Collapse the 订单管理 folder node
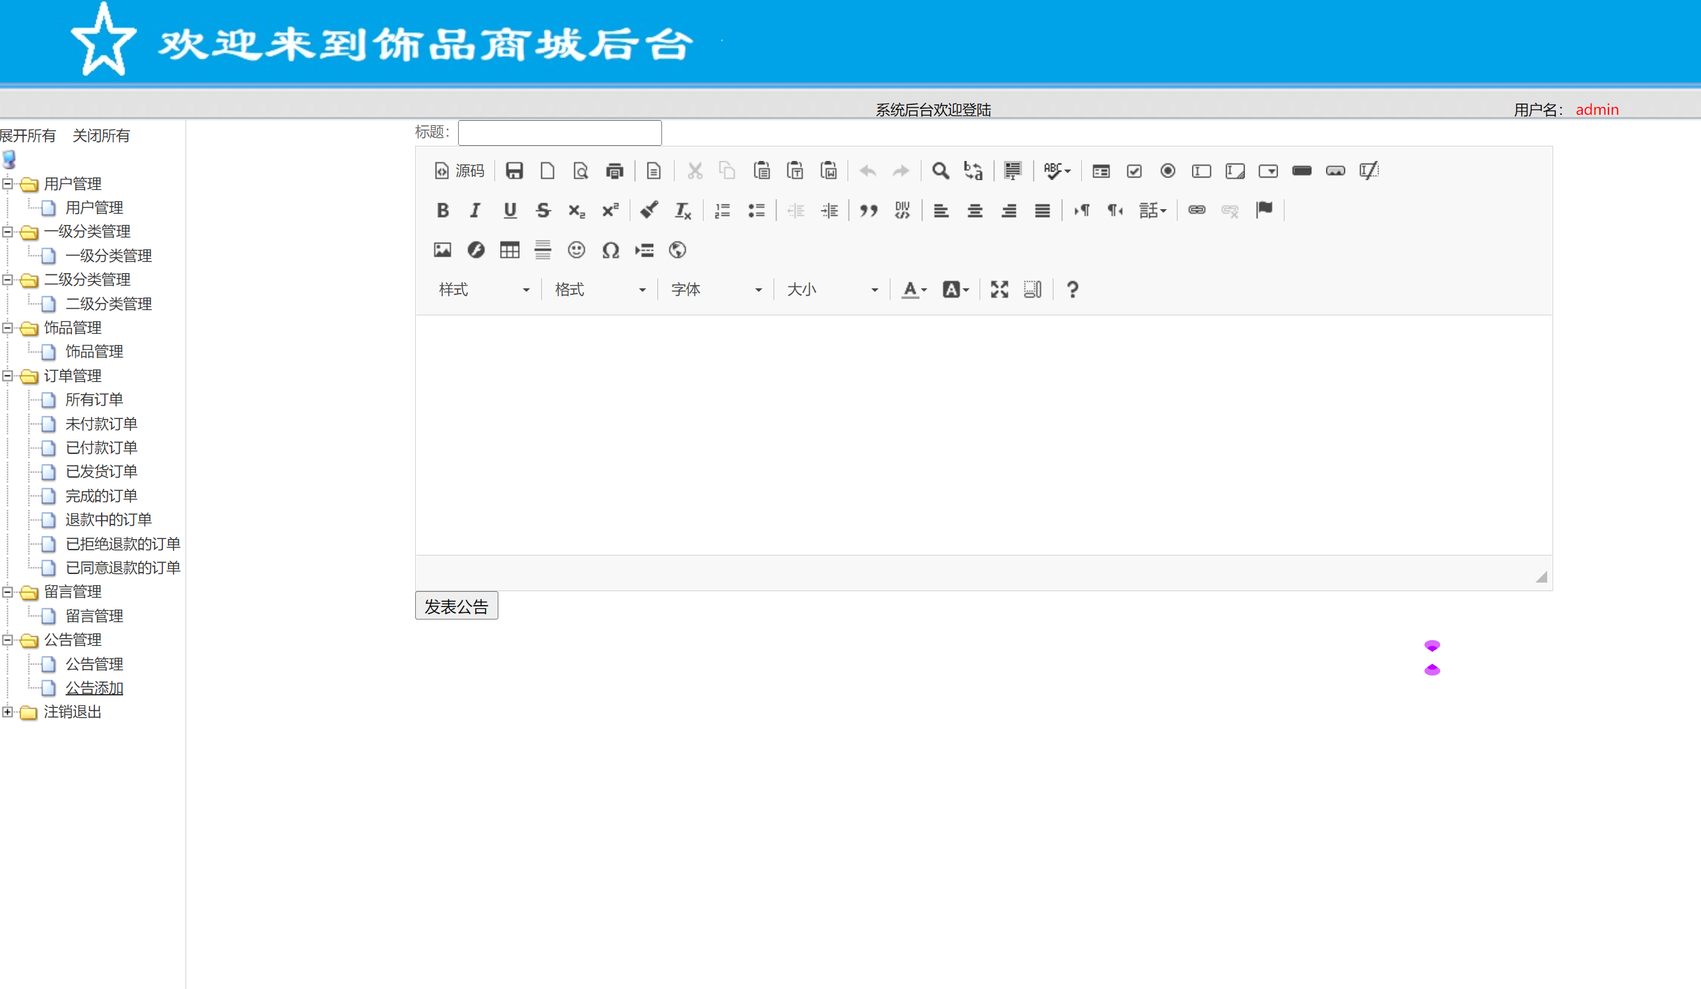Viewport: 1701px width, 989px height. [x=7, y=376]
